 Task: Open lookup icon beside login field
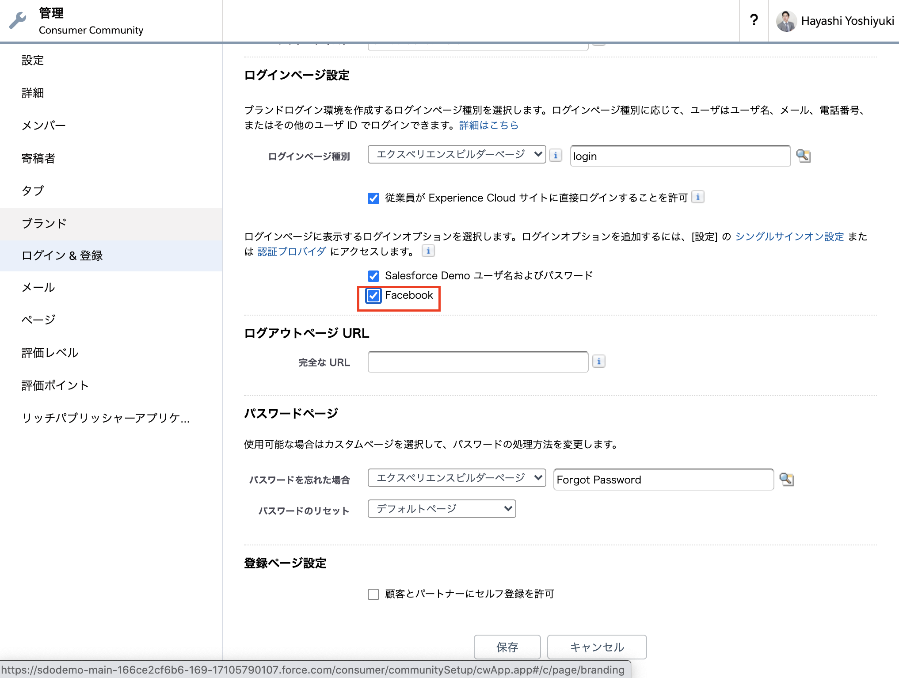pos(803,156)
